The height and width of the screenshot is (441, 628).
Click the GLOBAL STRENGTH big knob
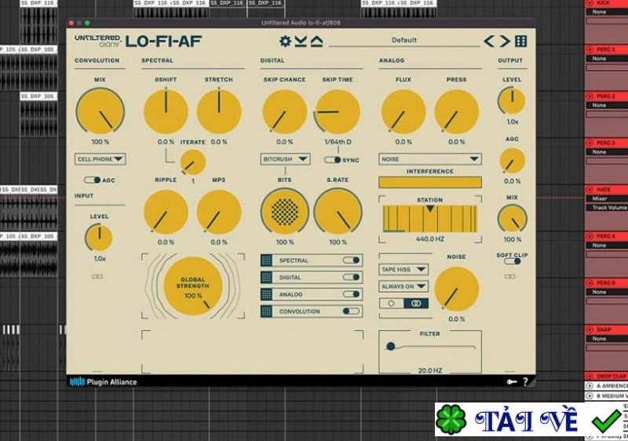pyautogui.click(x=192, y=286)
